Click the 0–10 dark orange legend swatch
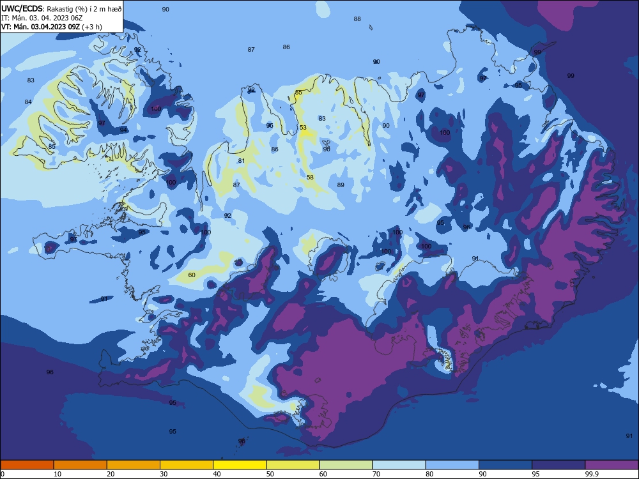Screen dimensions: 639x479 click(27, 465)
